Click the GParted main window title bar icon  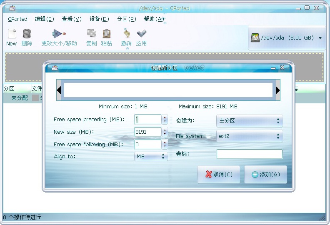click(12, 8)
